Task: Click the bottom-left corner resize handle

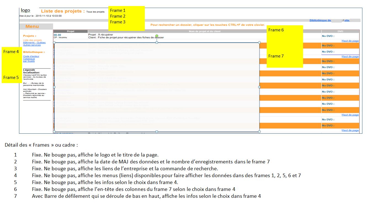Action: tap(54, 131)
